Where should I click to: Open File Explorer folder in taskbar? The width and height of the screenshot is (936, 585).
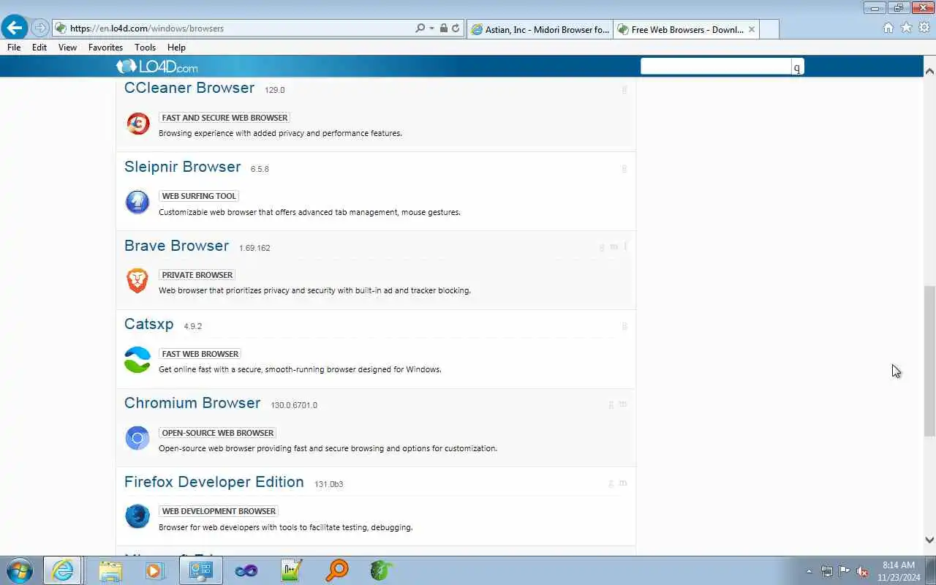click(x=110, y=570)
